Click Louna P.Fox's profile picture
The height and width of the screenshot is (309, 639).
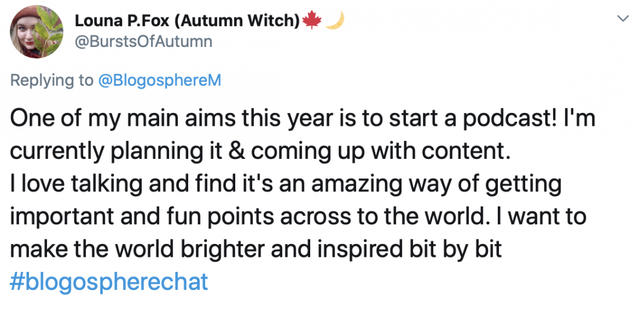(x=37, y=32)
